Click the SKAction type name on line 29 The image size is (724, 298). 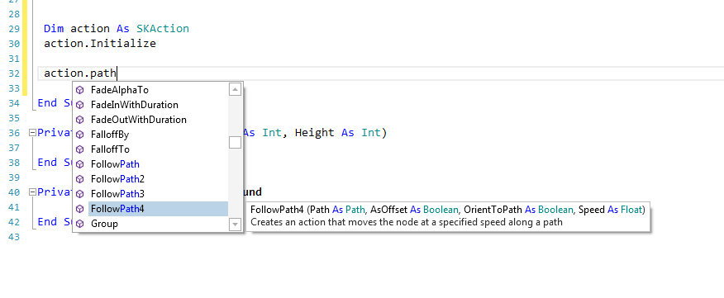(x=163, y=29)
